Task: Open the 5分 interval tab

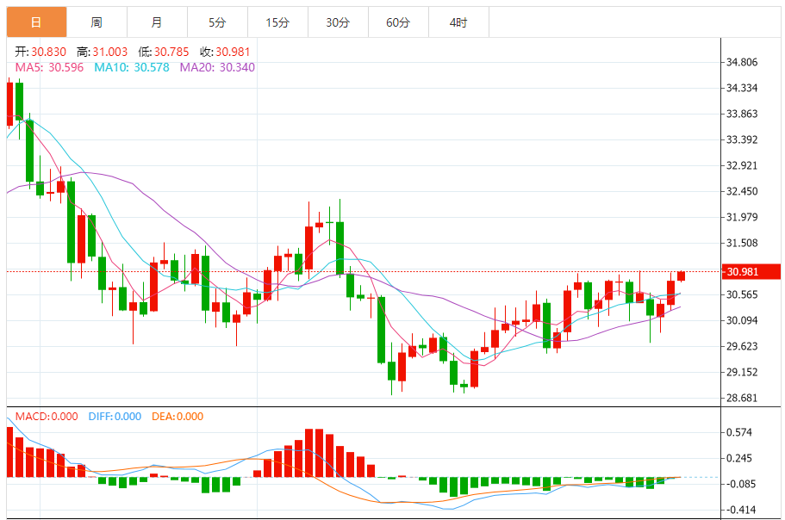Action: (217, 22)
